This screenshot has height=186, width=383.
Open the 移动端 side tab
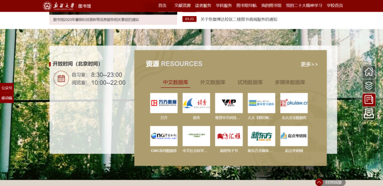7,98
